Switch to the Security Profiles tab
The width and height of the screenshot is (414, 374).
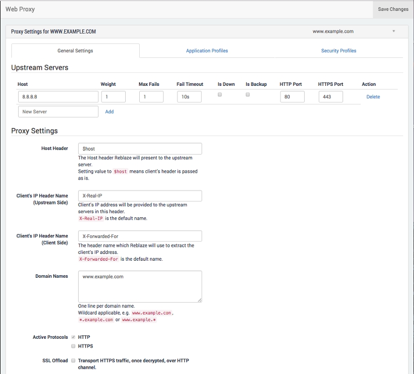click(338, 51)
